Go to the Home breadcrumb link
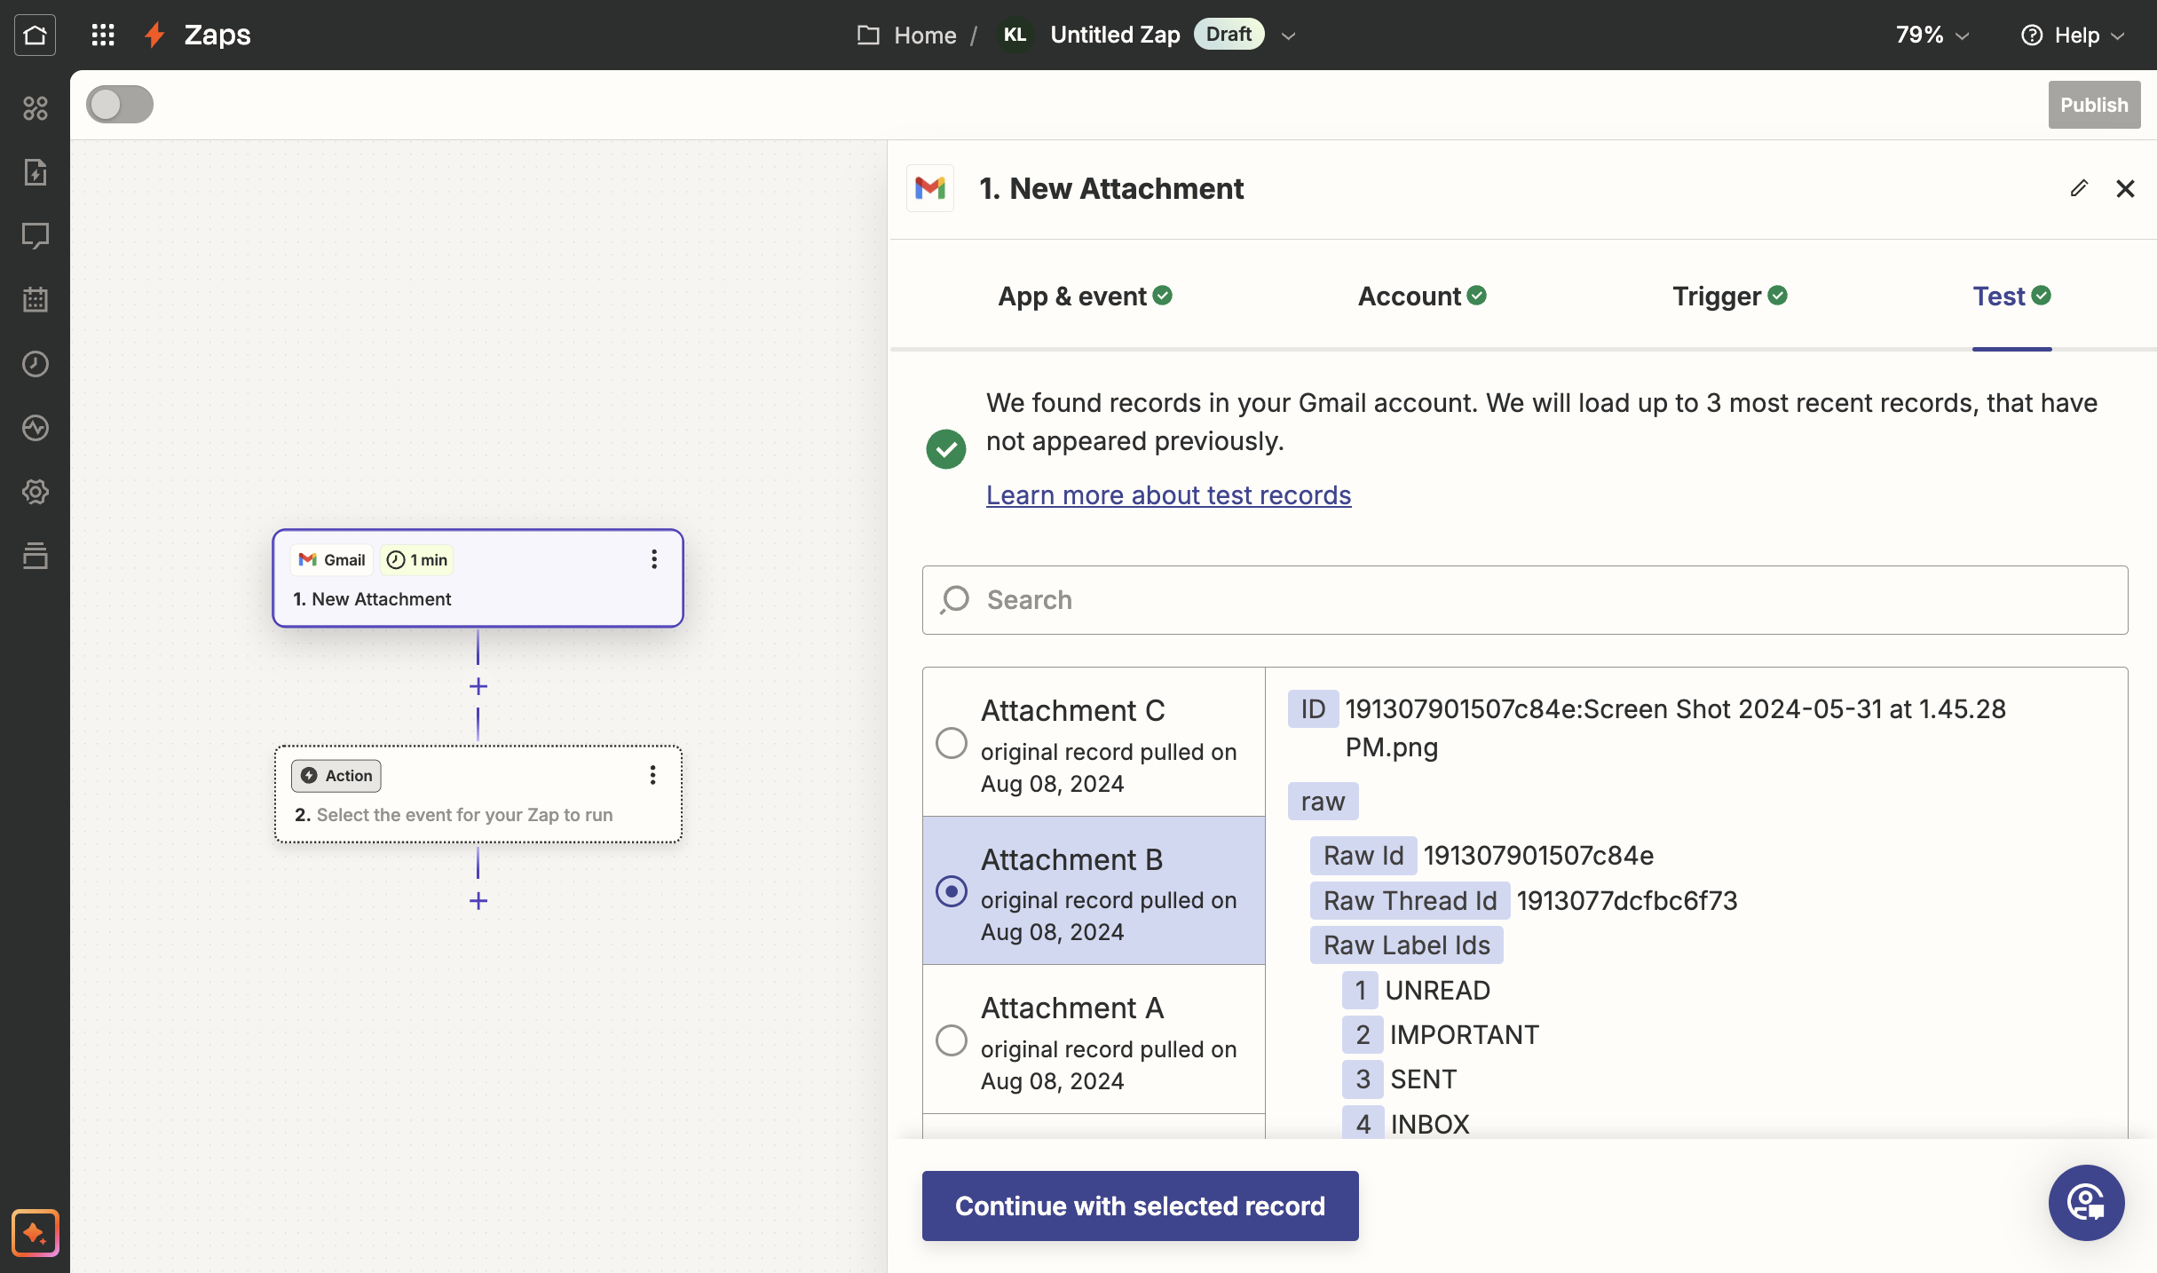Viewport: 2157px width, 1273px height. pyautogui.click(x=925, y=36)
